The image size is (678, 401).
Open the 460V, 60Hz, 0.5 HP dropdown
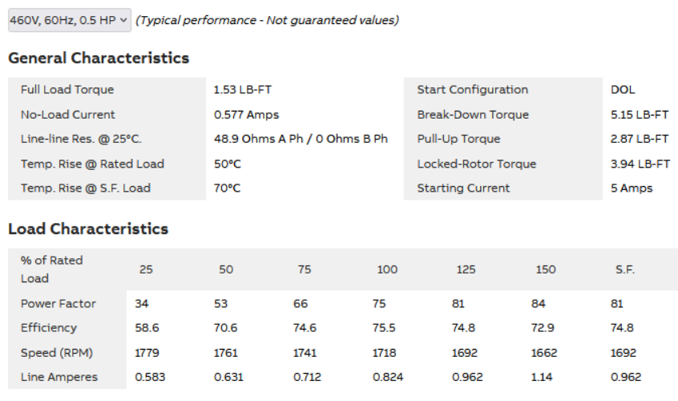(70, 20)
